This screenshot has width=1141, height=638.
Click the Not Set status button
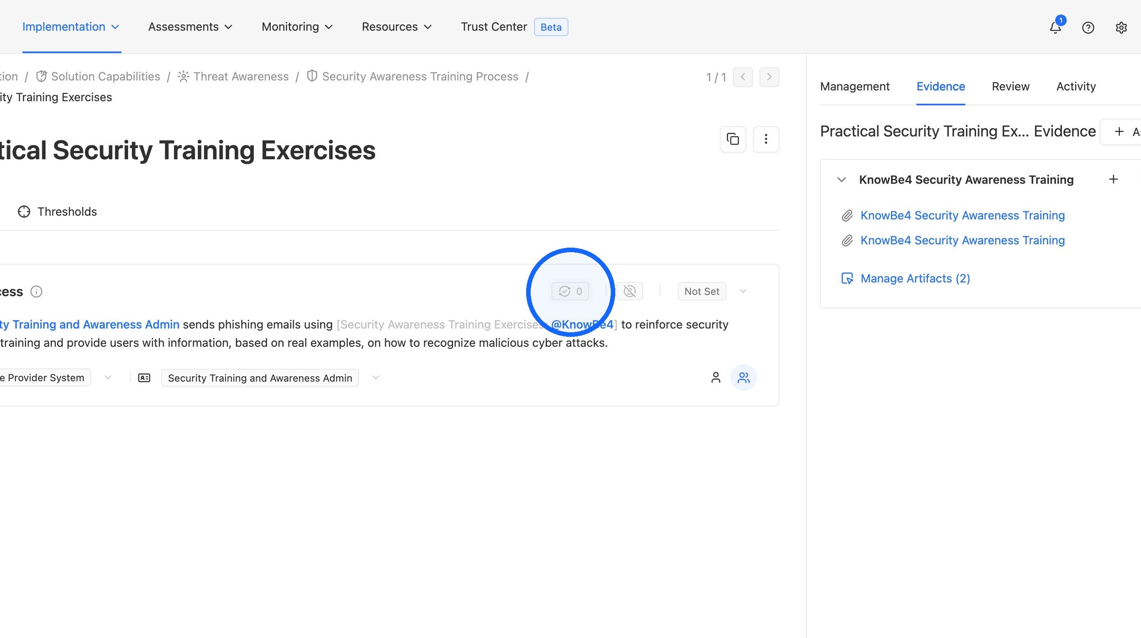click(702, 291)
